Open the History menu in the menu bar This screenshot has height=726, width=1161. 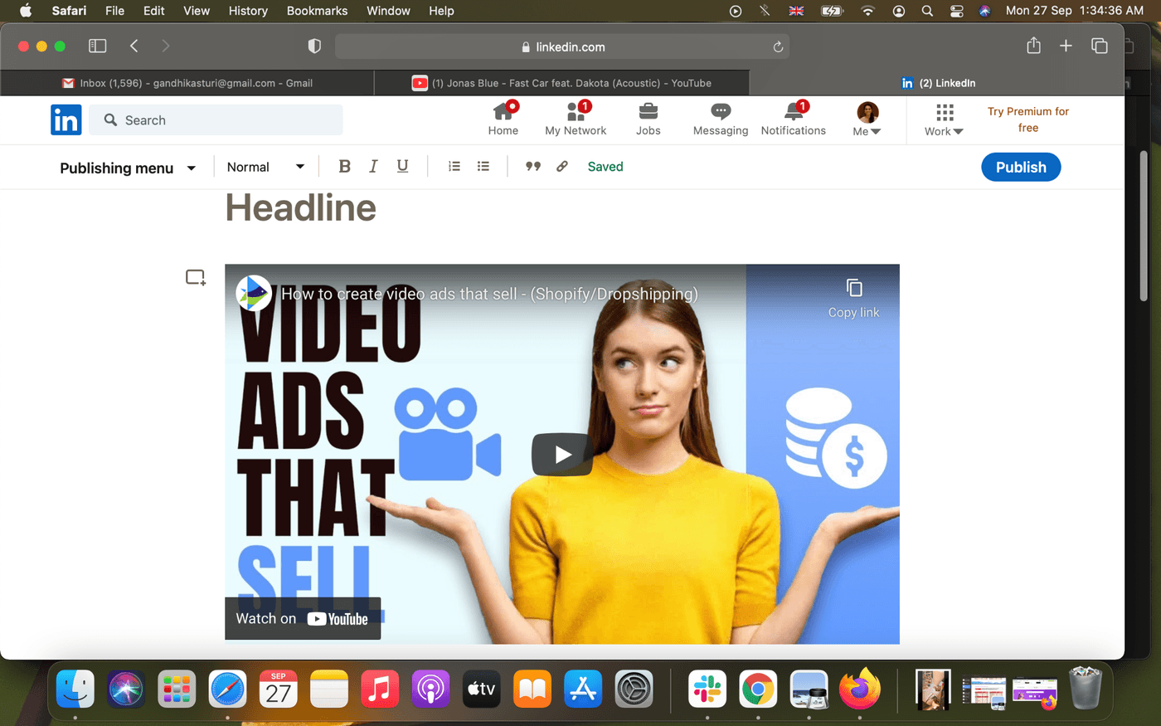(x=248, y=11)
